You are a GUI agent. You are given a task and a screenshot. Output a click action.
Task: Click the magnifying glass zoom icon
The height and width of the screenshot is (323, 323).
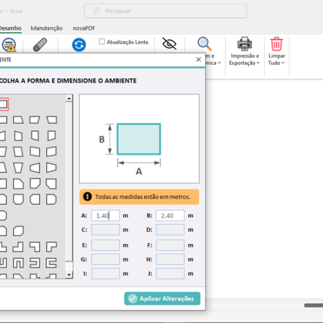[205, 44]
